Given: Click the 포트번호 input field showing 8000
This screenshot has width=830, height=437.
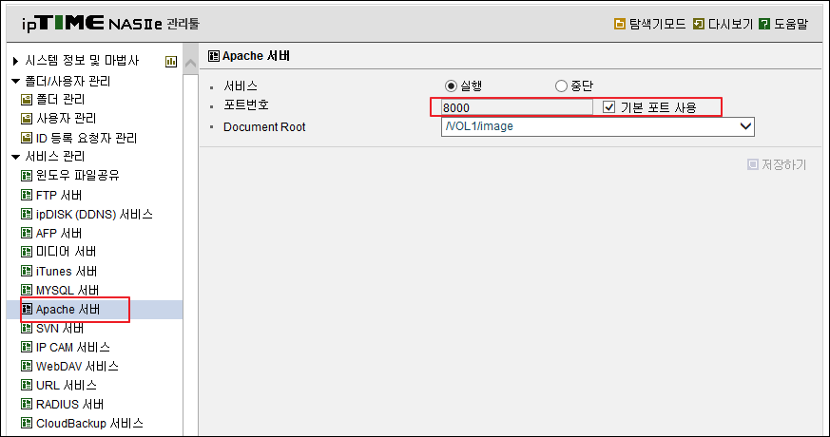Looking at the screenshot, I should tap(516, 107).
